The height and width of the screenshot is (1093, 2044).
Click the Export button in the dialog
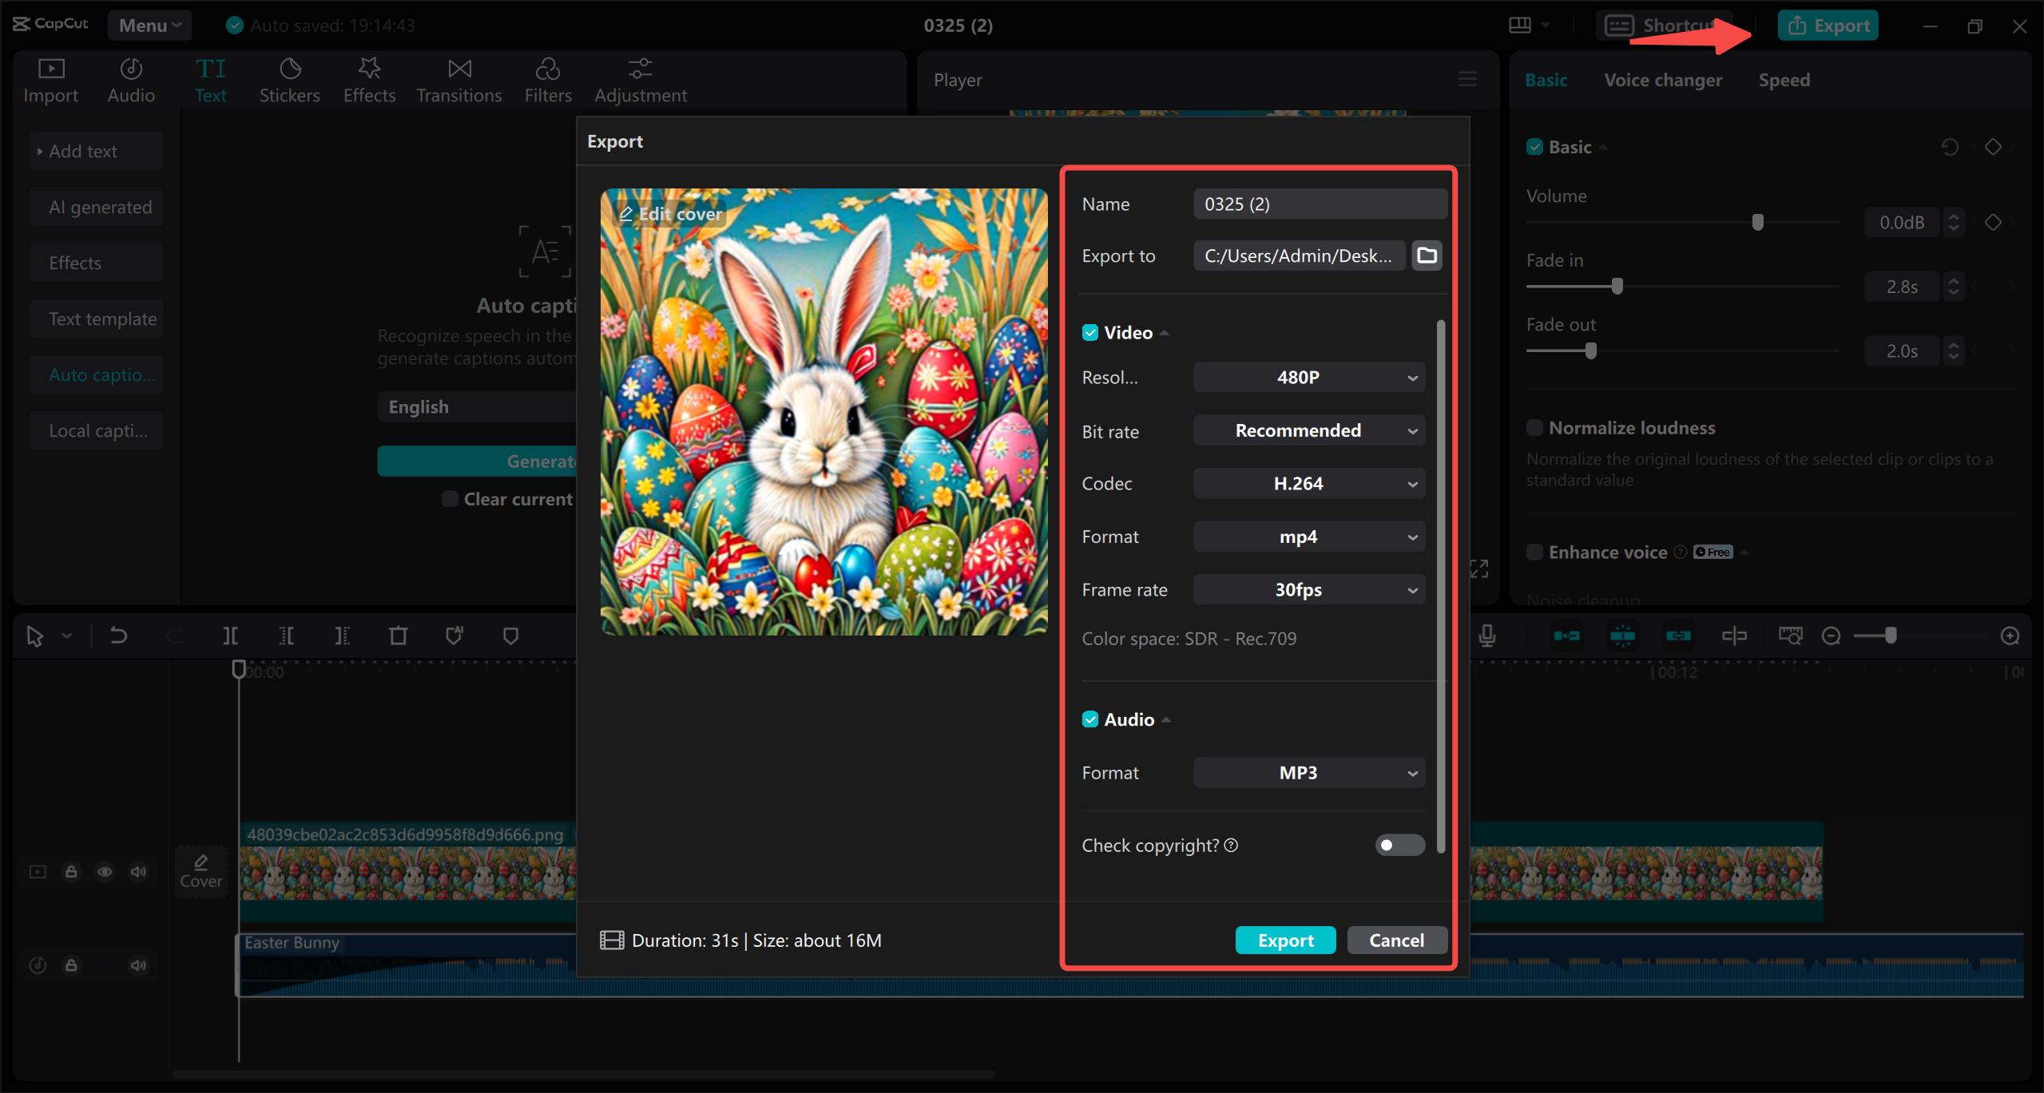tap(1284, 940)
